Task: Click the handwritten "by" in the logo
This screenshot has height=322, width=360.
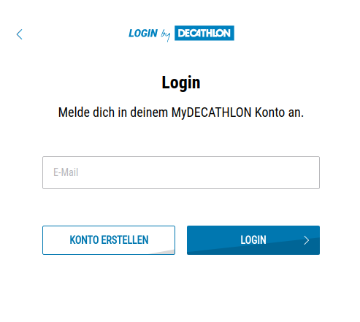Action: (x=166, y=36)
